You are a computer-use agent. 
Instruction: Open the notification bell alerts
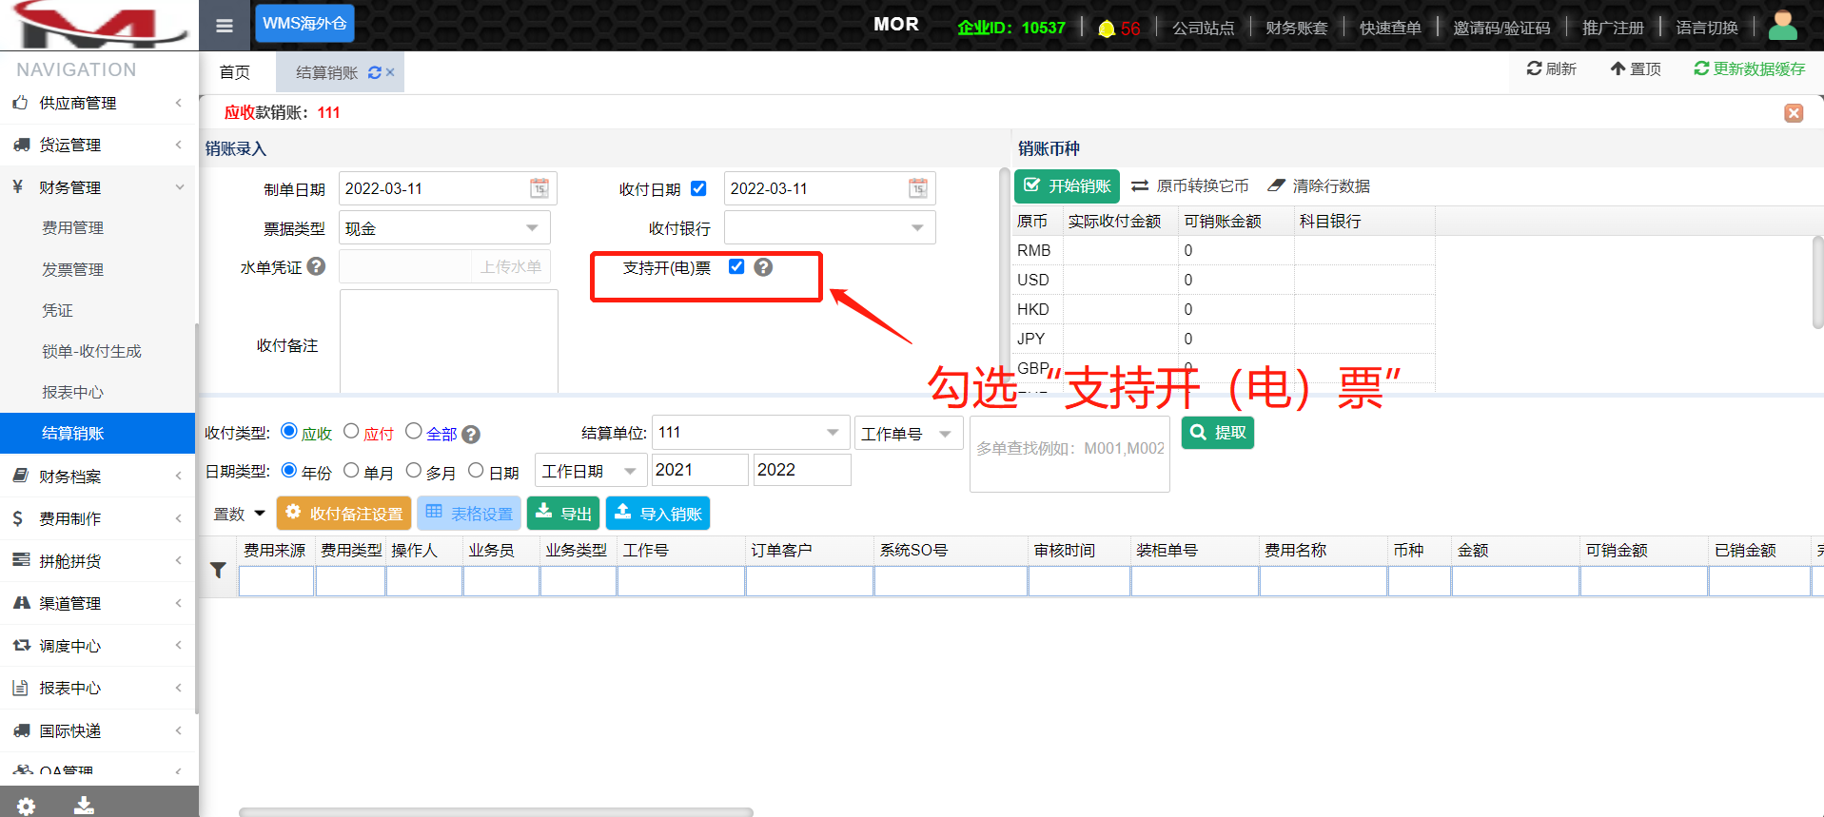click(x=1107, y=29)
